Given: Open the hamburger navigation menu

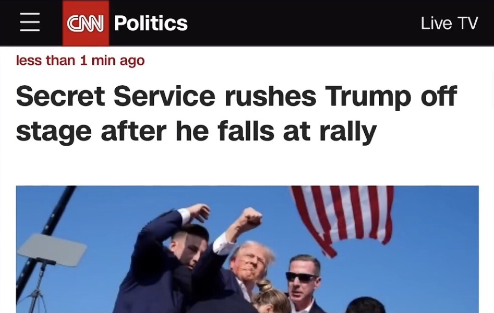Looking at the screenshot, I should pos(30,23).
